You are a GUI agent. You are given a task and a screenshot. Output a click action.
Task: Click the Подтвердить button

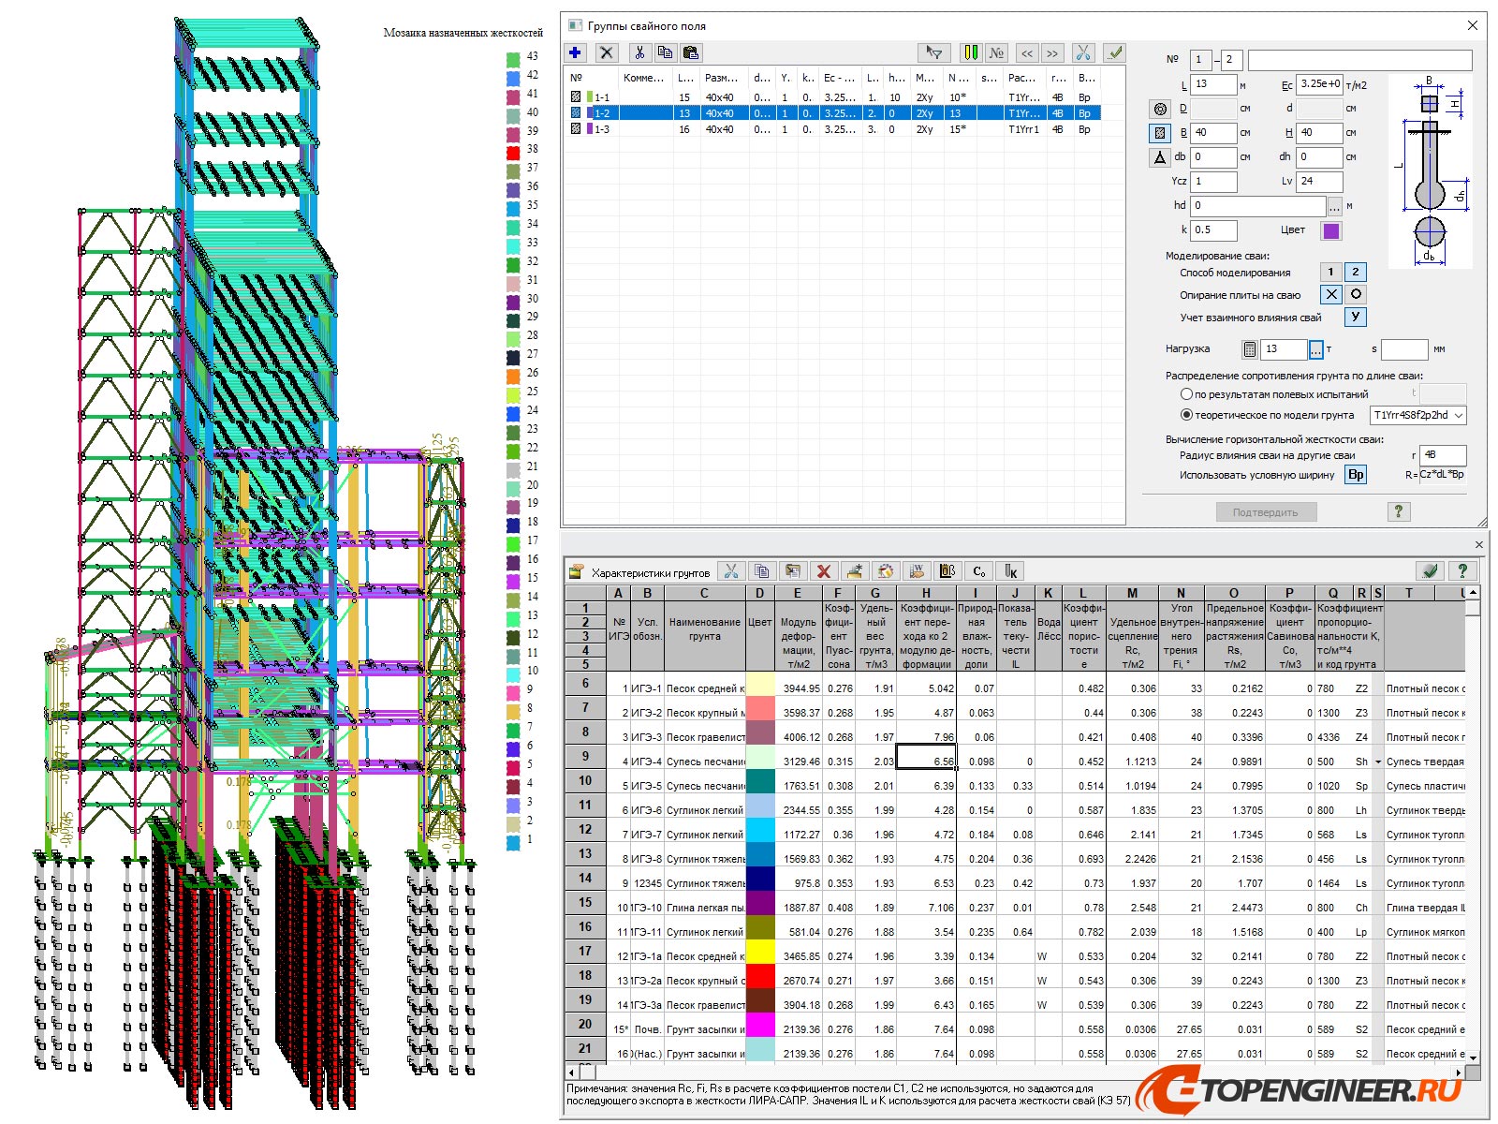point(1266,512)
